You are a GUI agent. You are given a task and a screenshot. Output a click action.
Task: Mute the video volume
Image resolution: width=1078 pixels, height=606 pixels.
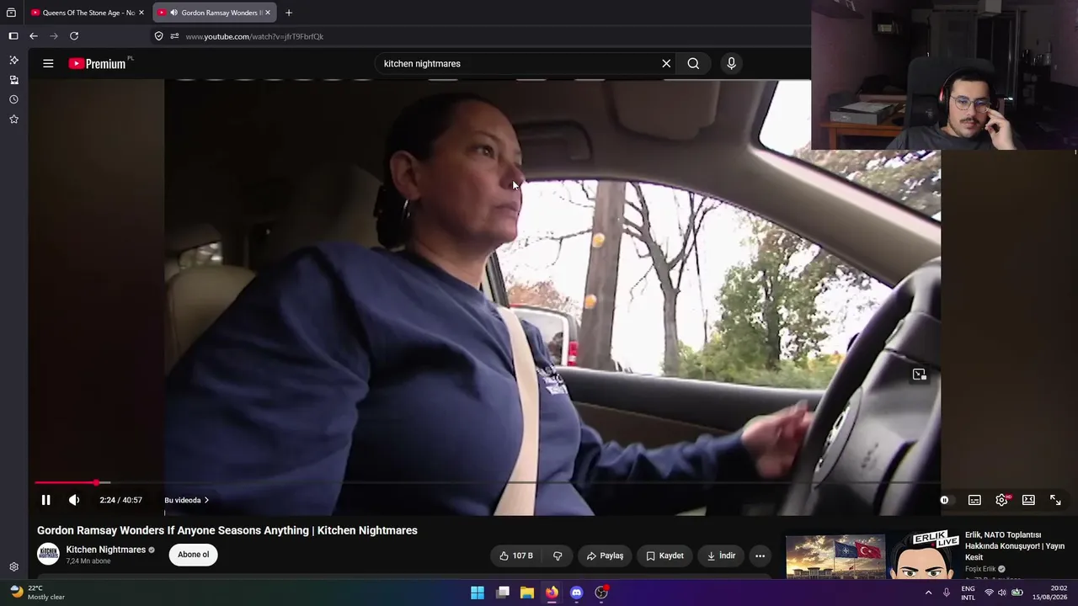(74, 500)
